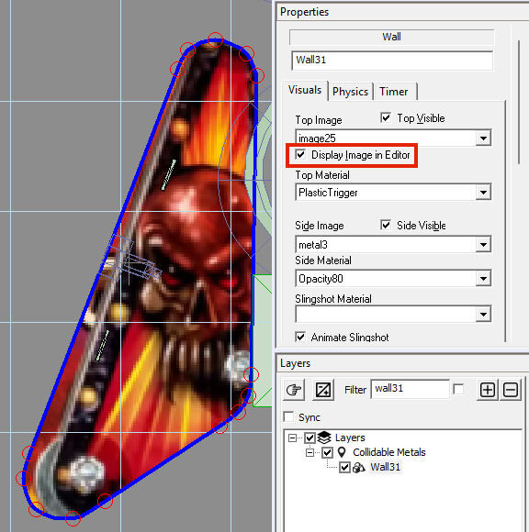Collapse the Collidable Metals tree node

click(310, 452)
